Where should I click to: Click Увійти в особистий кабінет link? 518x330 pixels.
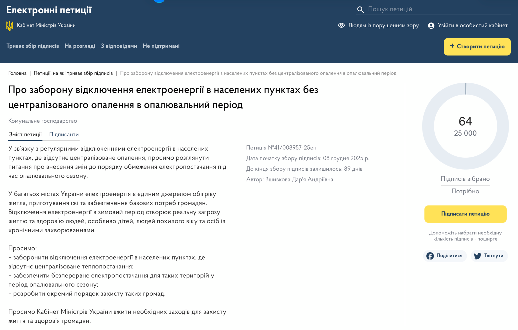coord(472,25)
